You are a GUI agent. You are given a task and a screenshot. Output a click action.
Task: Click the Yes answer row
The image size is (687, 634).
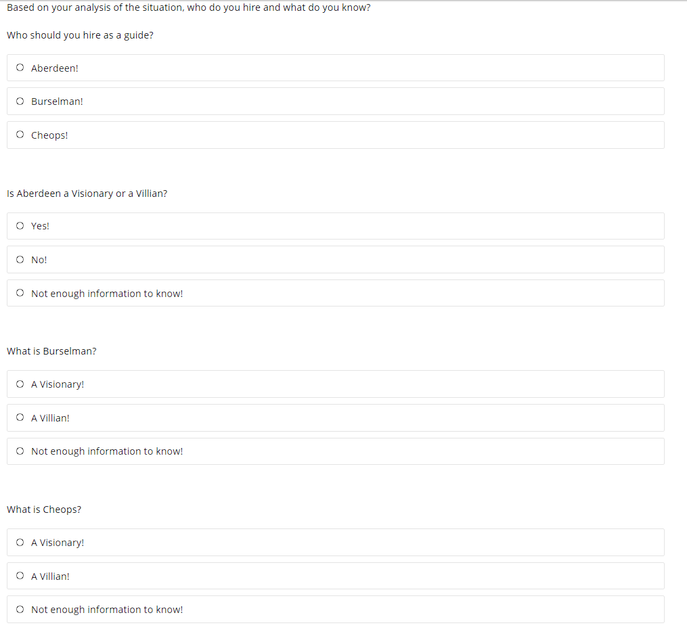coord(335,225)
